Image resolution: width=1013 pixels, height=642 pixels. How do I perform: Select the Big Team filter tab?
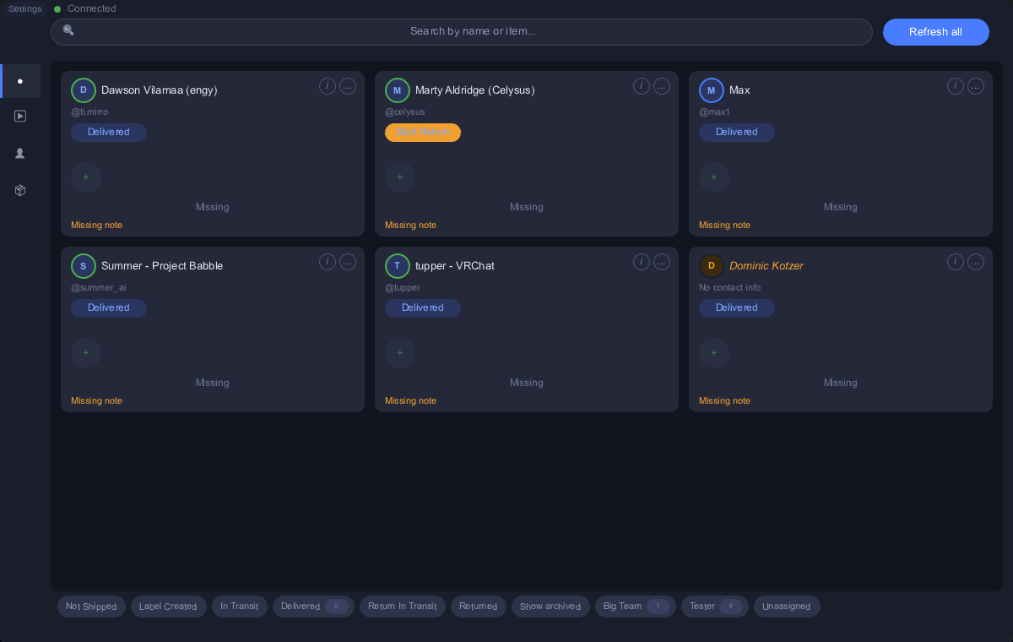[x=635, y=607]
